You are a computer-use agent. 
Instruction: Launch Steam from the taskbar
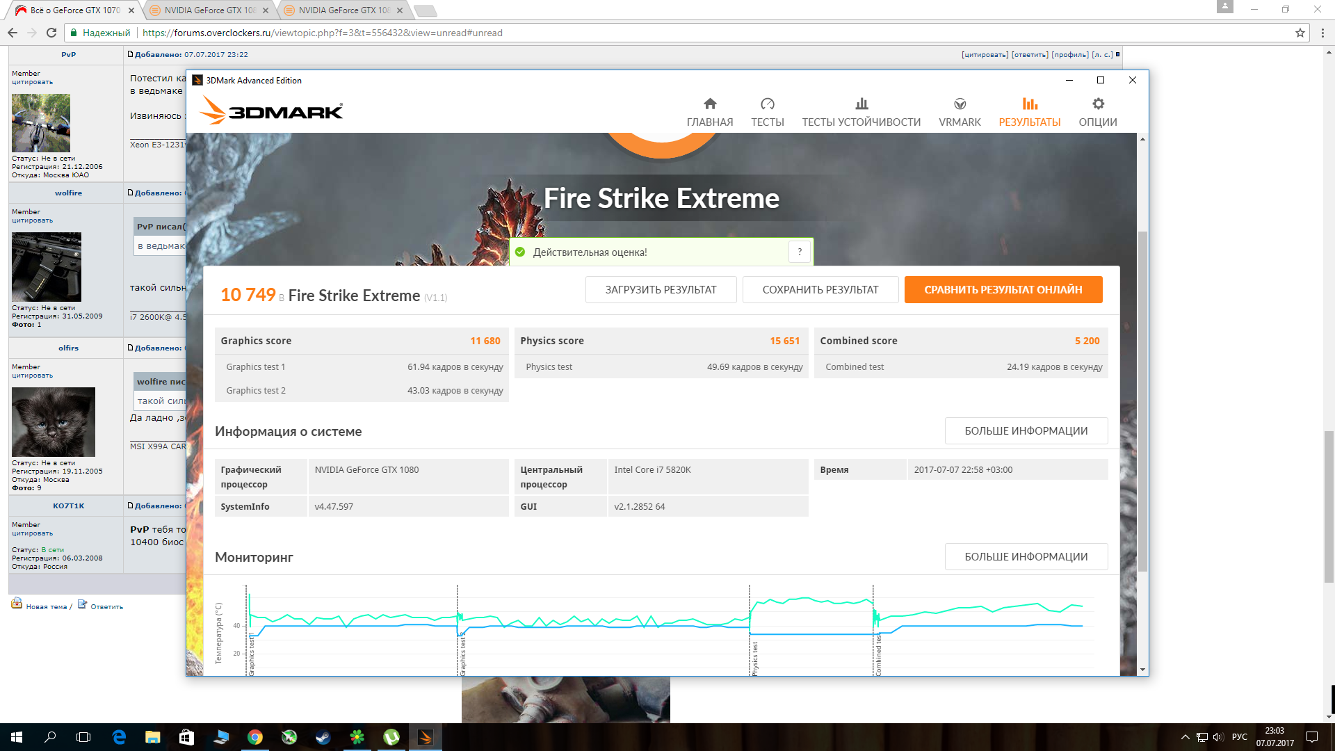(323, 737)
